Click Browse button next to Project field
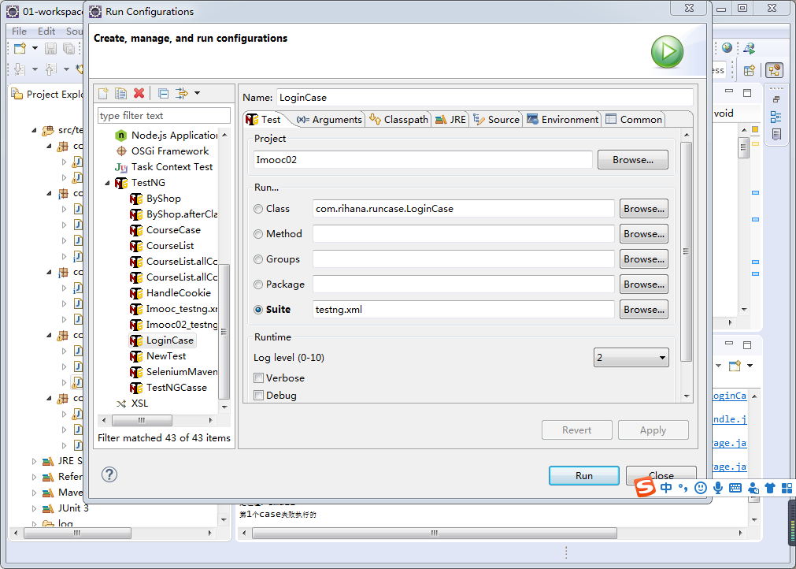The image size is (796, 569). click(x=632, y=159)
